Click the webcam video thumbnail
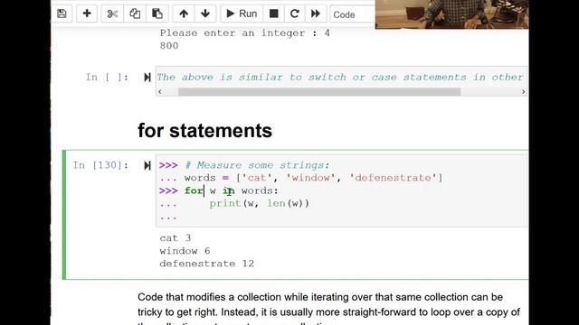Image resolution: width=579 pixels, height=325 pixels. tap(452, 14)
